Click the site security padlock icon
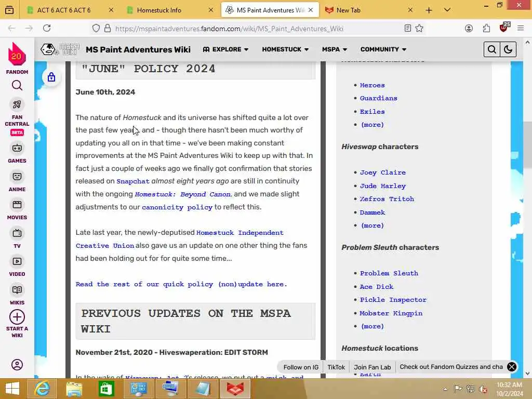532x399 pixels. (108, 28)
